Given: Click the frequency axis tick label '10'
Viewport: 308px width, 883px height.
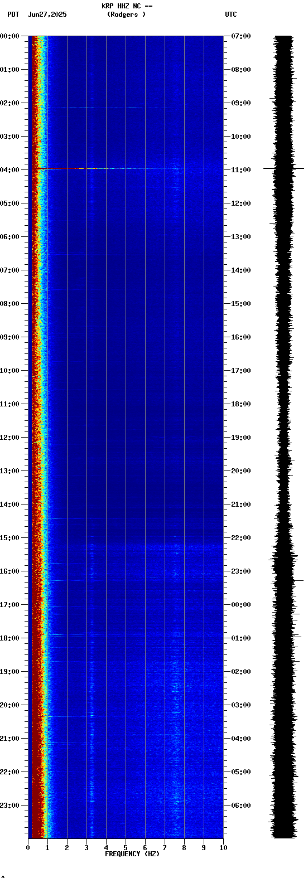Looking at the screenshot, I should 223,848.
